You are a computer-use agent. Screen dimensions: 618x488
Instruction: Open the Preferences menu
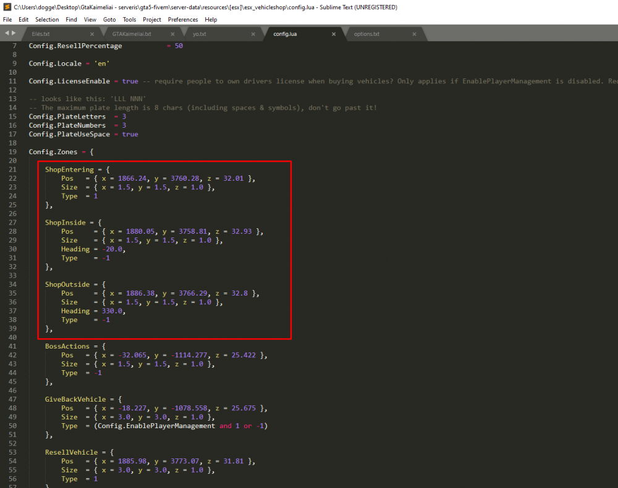tap(183, 20)
